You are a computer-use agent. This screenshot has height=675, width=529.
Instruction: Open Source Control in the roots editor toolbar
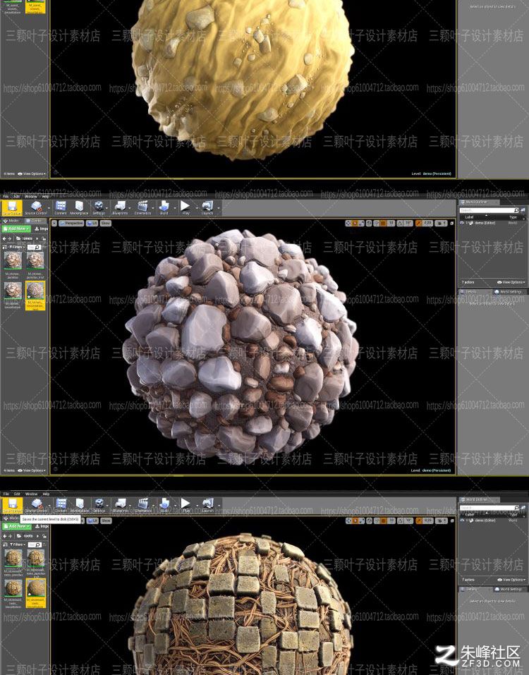click(x=36, y=506)
